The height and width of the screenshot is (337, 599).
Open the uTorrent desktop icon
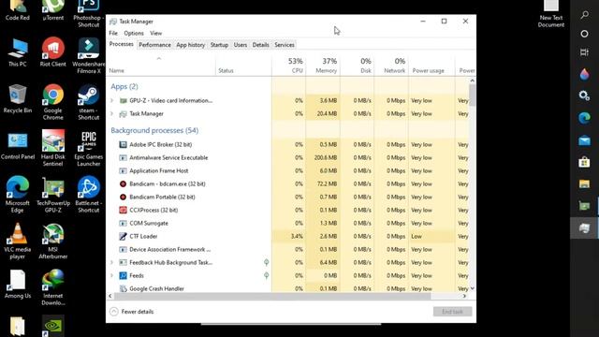pyautogui.click(x=52, y=10)
